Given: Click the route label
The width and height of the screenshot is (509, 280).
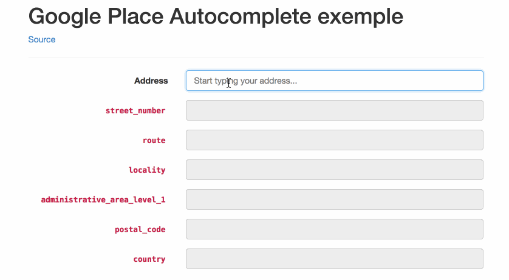Looking at the screenshot, I should tap(154, 141).
